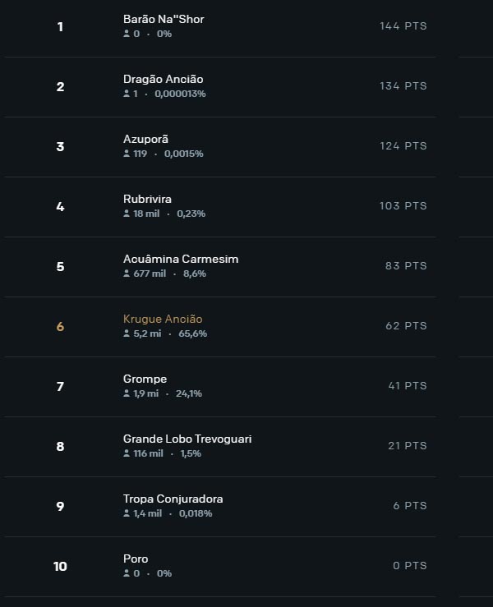Click the player icon under Krugue Ancião
The width and height of the screenshot is (493, 607).
coord(127,333)
